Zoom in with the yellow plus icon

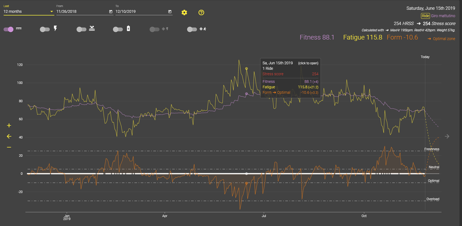(x=9, y=126)
